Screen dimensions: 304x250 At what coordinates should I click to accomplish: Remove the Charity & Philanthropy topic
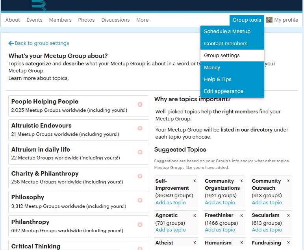[x=140, y=176]
